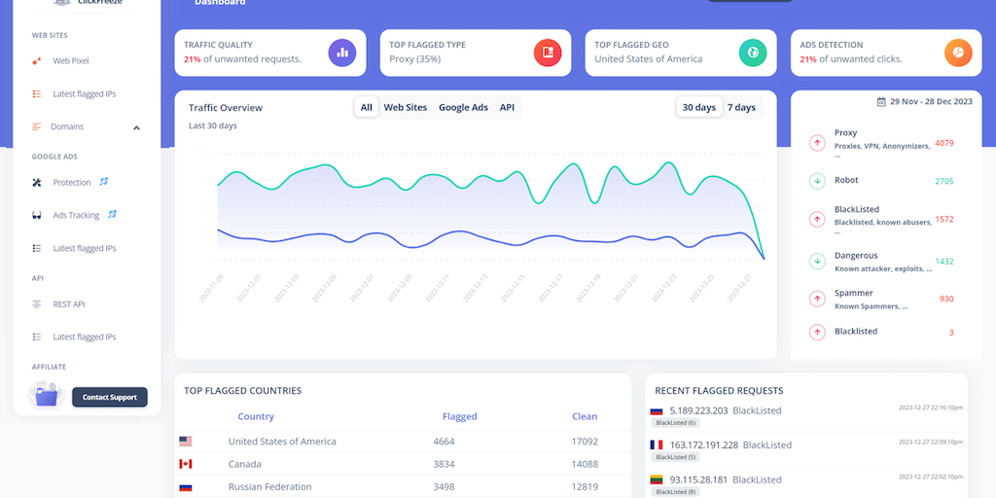The width and height of the screenshot is (996, 498).
Task: Open Latest flagged IPs under API
Action: (x=85, y=337)
